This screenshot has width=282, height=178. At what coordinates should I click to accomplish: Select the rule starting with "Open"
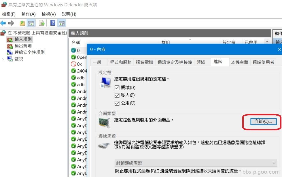(x=82, y=57)
